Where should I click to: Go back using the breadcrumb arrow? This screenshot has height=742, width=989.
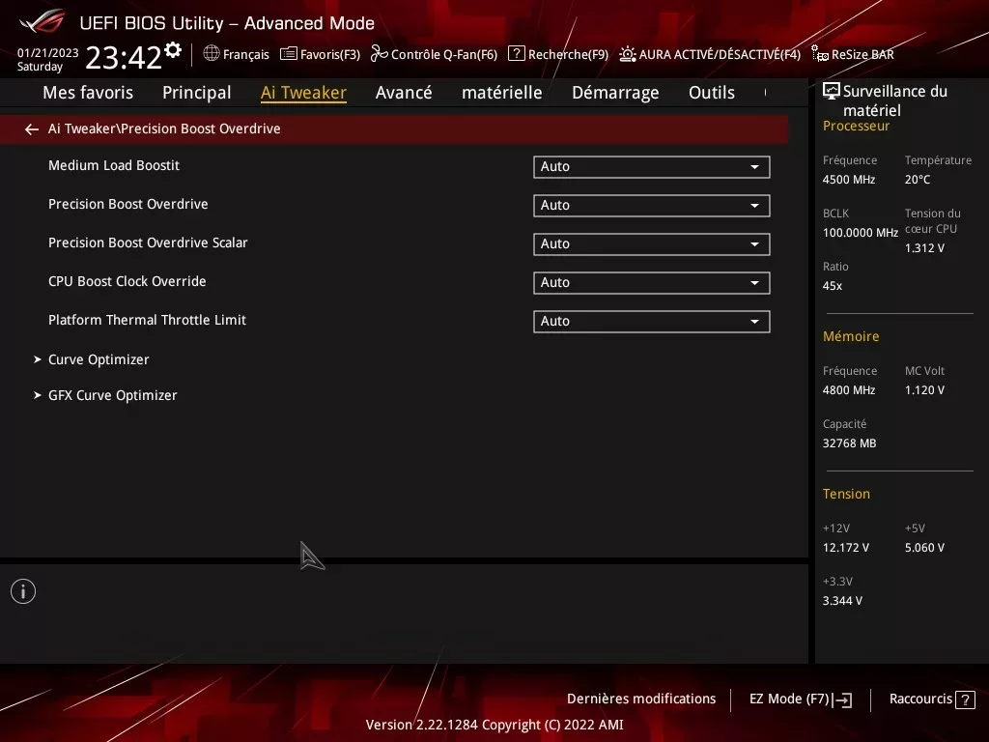tap(31, 128)
